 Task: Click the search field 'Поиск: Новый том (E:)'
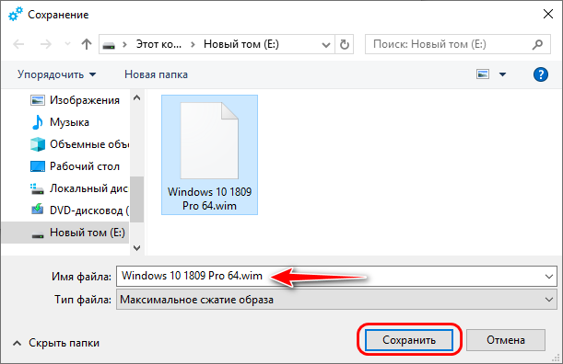pyautogui.click(x=457, y=44)
